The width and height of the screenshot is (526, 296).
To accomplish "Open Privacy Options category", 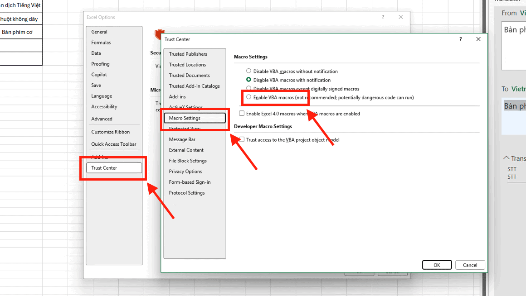I will tap(185, 172).
